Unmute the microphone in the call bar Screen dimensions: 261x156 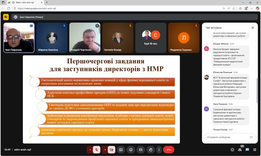click(96, 150)
